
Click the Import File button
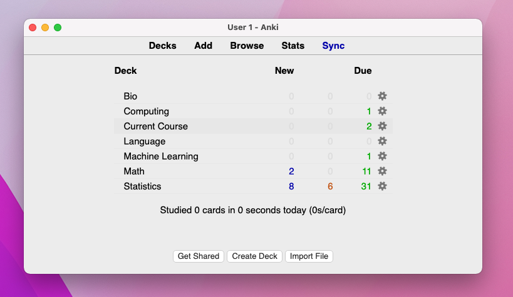click(x=309, y=256)
